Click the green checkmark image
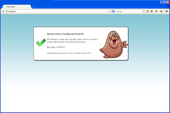 (41, 43)
